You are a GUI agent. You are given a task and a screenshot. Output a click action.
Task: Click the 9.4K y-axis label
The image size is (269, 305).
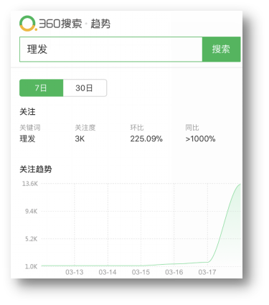click(x=32, y=211)
